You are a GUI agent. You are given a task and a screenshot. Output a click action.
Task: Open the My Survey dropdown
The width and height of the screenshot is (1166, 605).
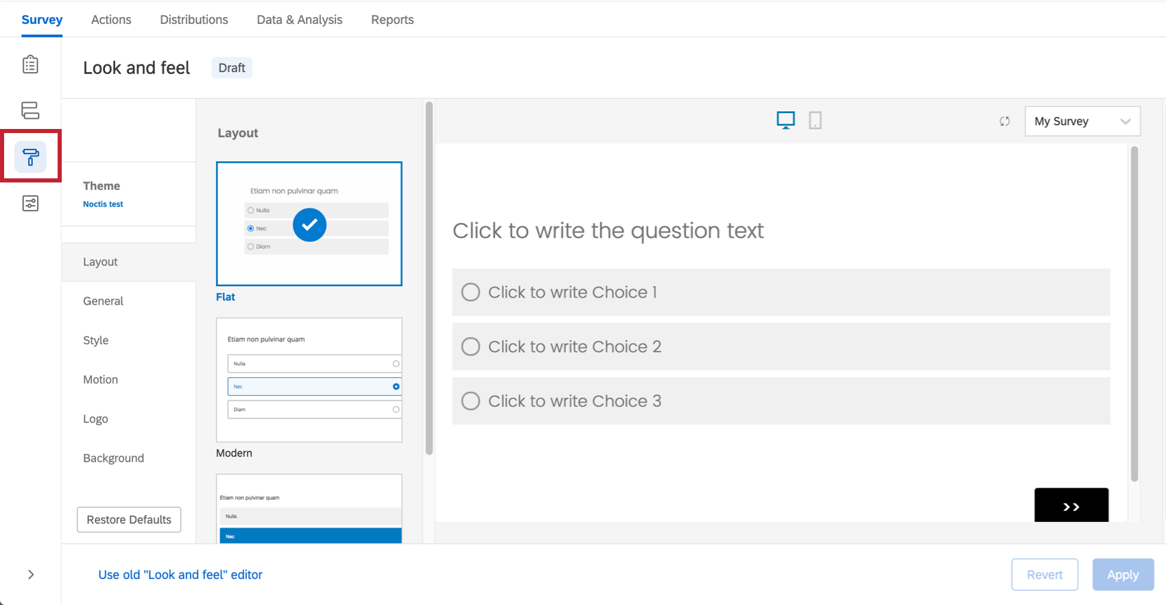pos(1082,121)
